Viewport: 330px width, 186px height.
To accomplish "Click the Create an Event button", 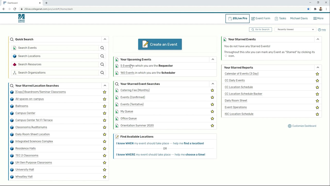I will click(160, 44).
